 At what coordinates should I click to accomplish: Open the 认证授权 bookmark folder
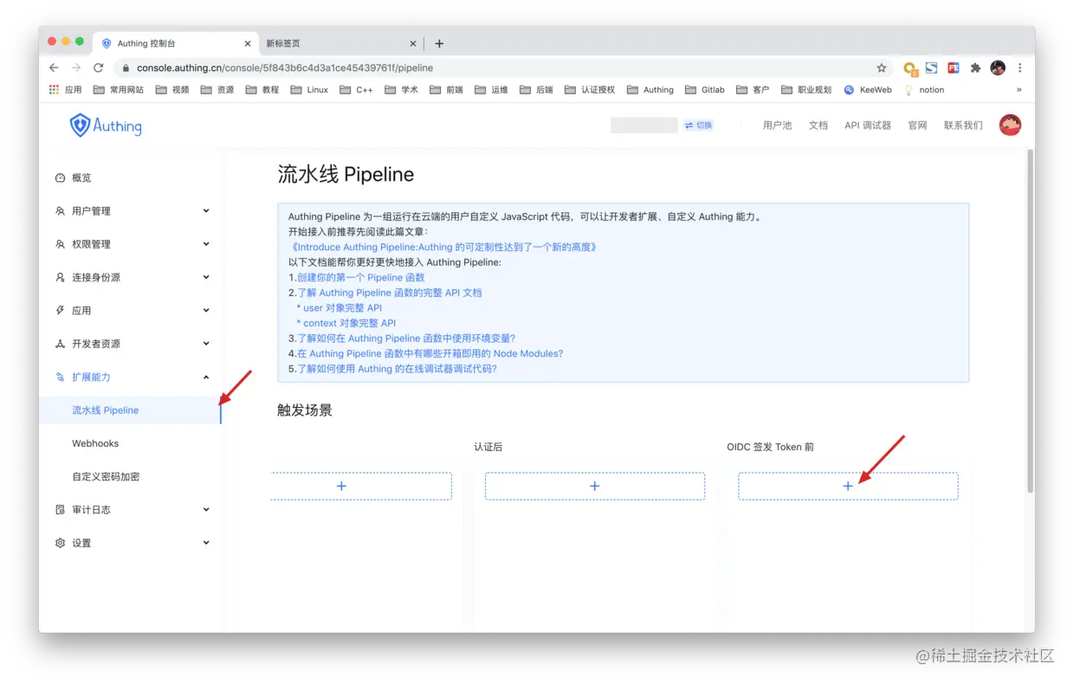pos(590,90)
